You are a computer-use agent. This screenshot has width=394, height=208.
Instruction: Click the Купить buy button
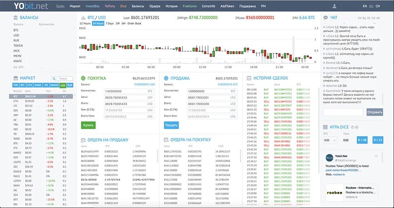88,125
